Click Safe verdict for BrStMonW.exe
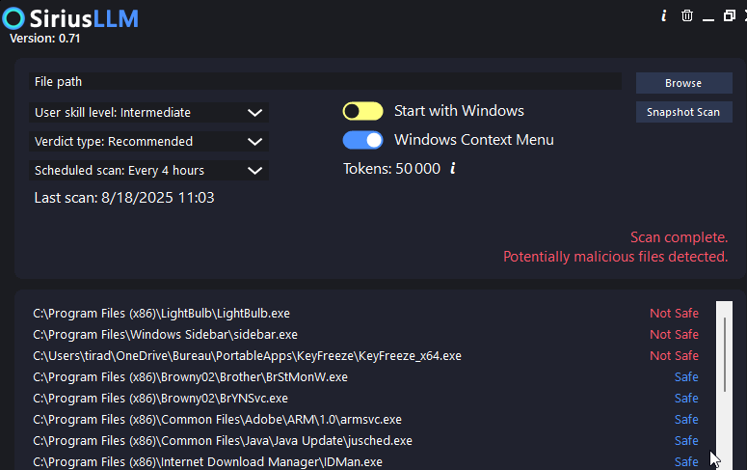747x470 pixels. (x=686, y=377)
